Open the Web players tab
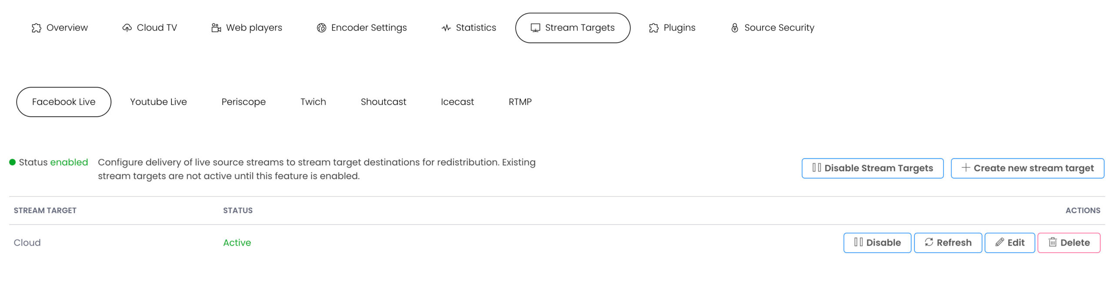Image resolution: width=1113 pixels, height=287 pixels. (x=247, y=28)
